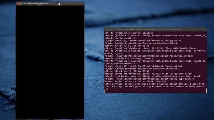Click line '__mount(source=/dev/block/mtdblock2,target=/cache,type=ext4)=0'
Viewport: 214px width, 120px height.
pyautogui.click(x=149, y=79)
